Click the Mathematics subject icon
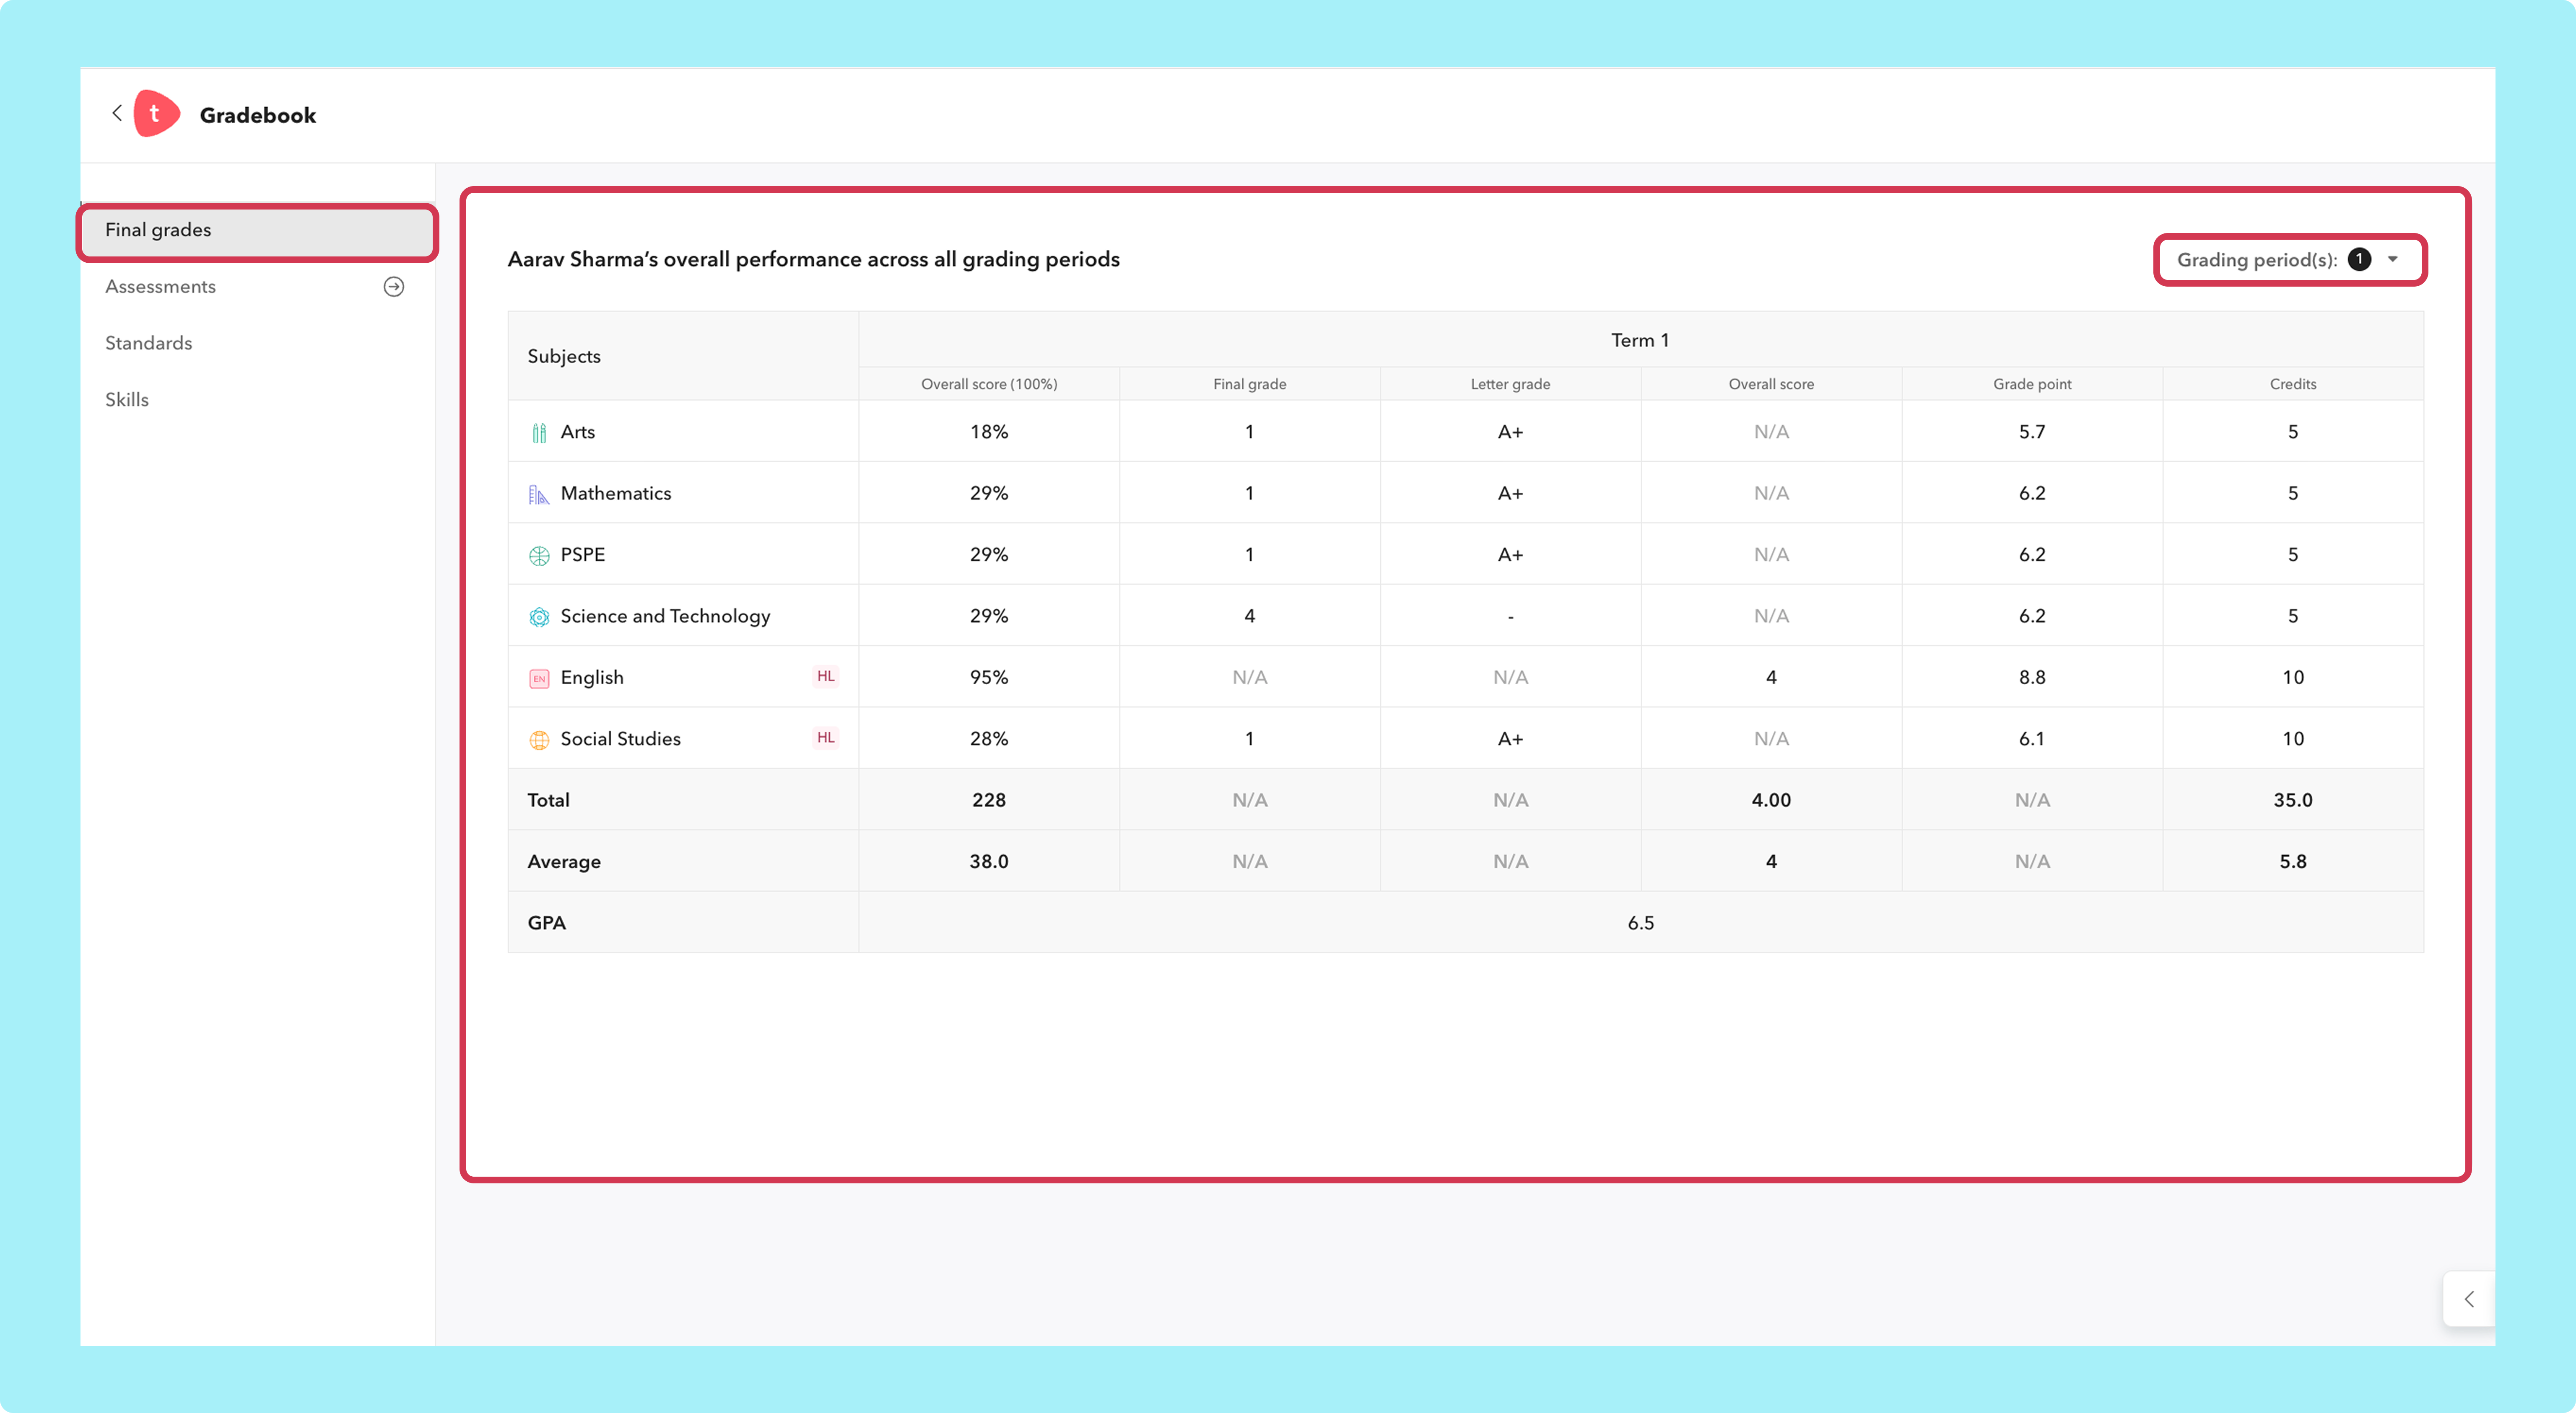The height and width of the screenshot is (1413, 2576). [x=539, y=494]
